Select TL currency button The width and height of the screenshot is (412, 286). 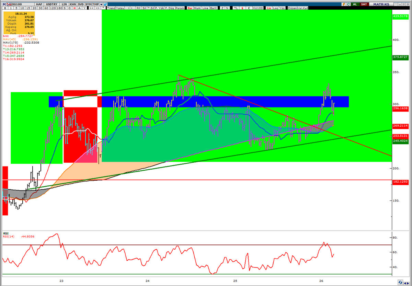236,8
